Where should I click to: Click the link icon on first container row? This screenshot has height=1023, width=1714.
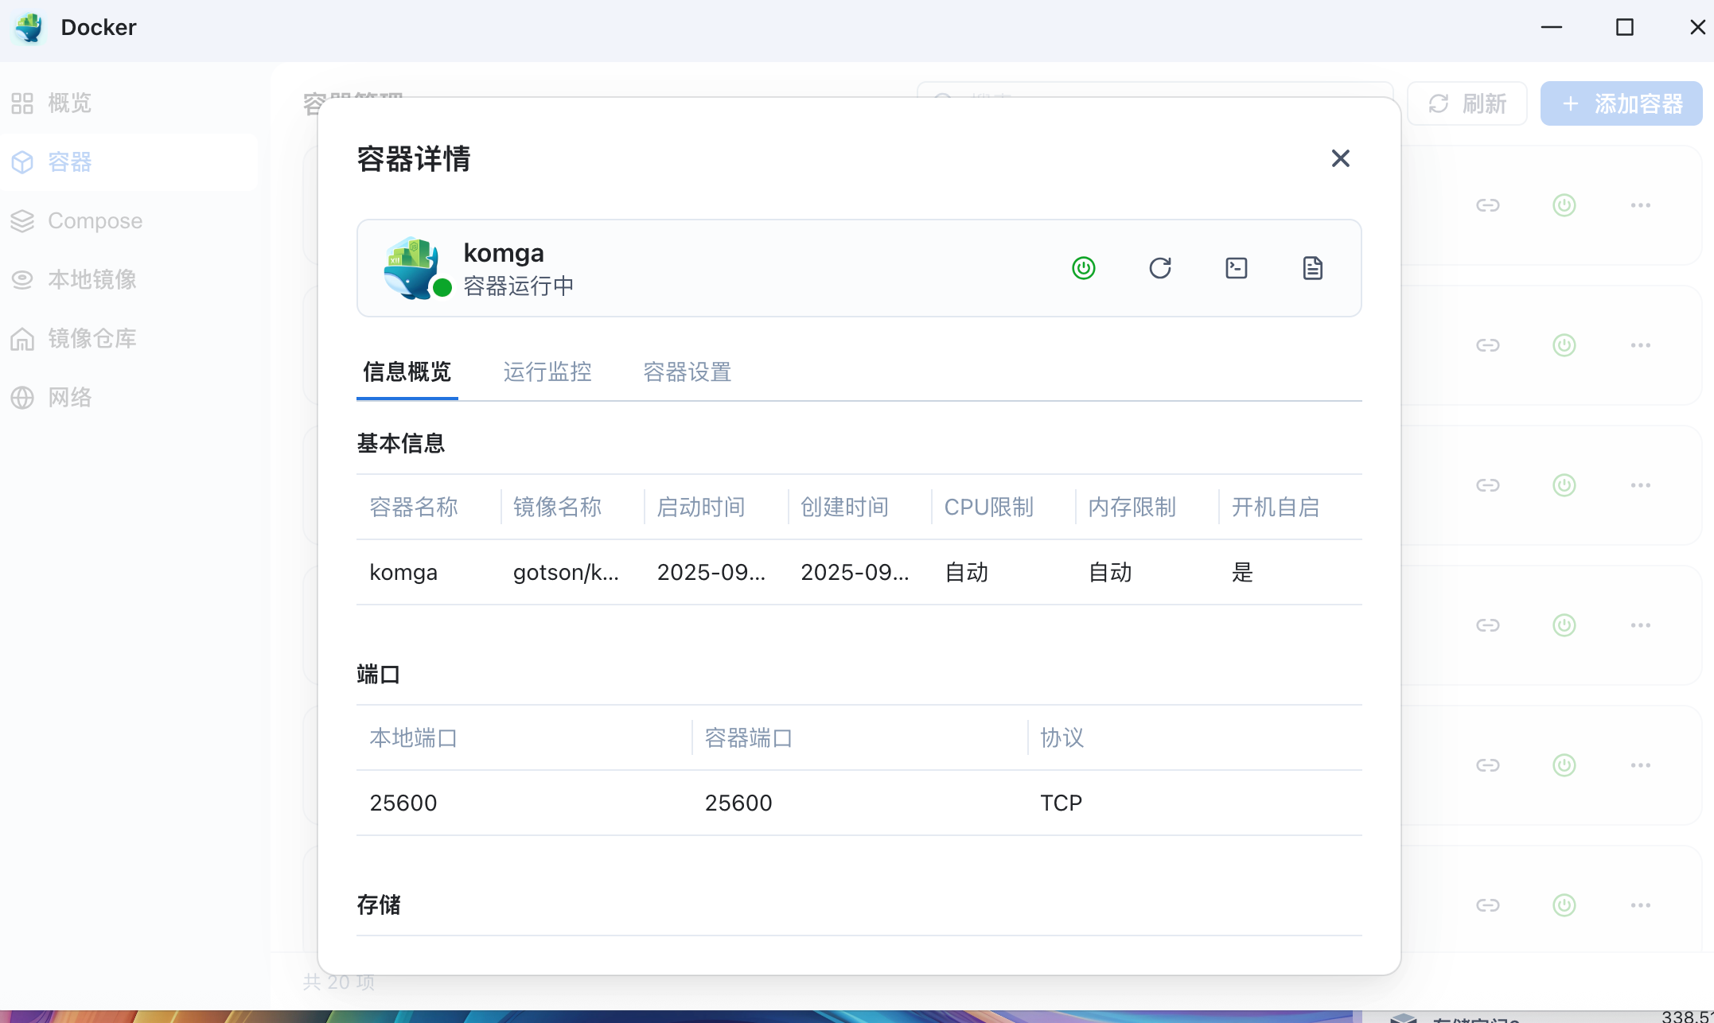point(1487,205)
